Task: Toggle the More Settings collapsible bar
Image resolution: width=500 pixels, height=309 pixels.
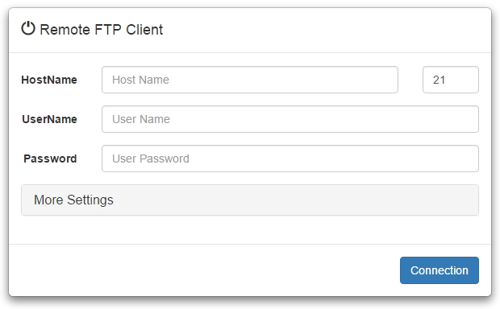Action: tap(250, 200)
